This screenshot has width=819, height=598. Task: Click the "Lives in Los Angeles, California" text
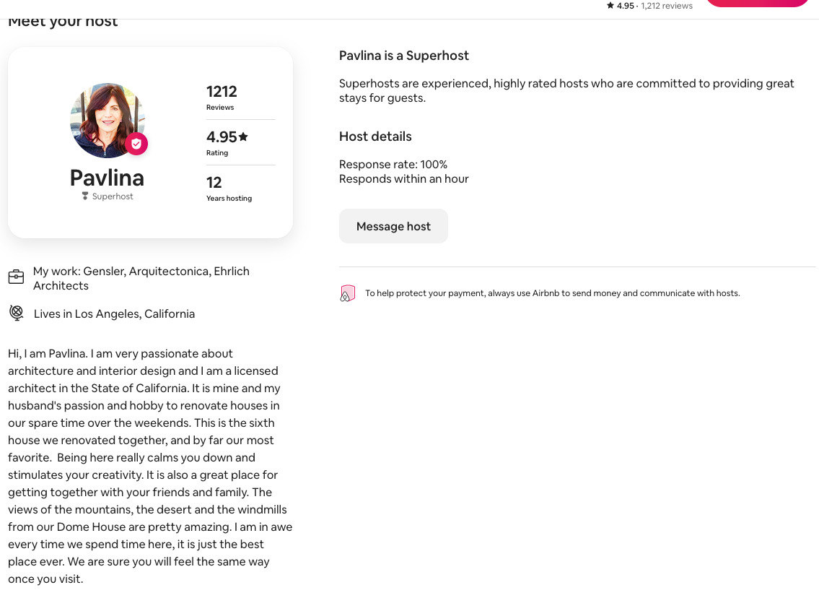point(114,314)
